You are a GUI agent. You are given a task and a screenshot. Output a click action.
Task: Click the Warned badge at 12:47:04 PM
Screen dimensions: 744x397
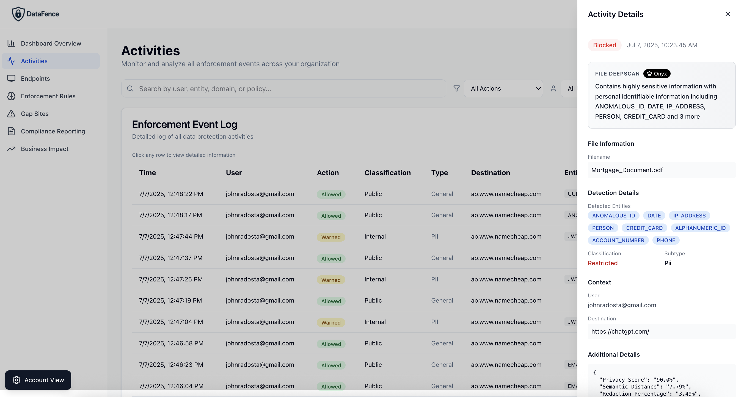click(x=331, y=322)
